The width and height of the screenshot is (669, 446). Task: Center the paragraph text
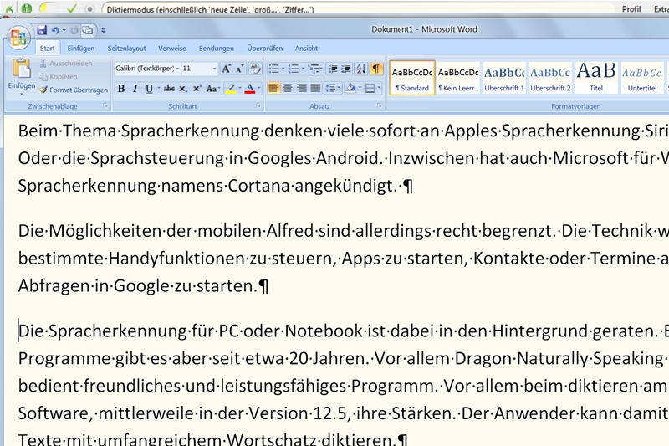coord(288,89)
